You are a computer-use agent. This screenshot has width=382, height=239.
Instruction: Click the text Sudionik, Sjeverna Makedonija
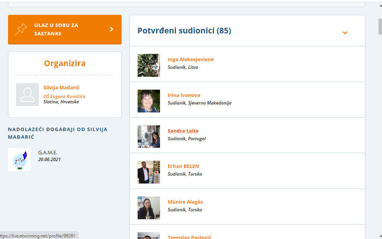[x=200, y=103]
